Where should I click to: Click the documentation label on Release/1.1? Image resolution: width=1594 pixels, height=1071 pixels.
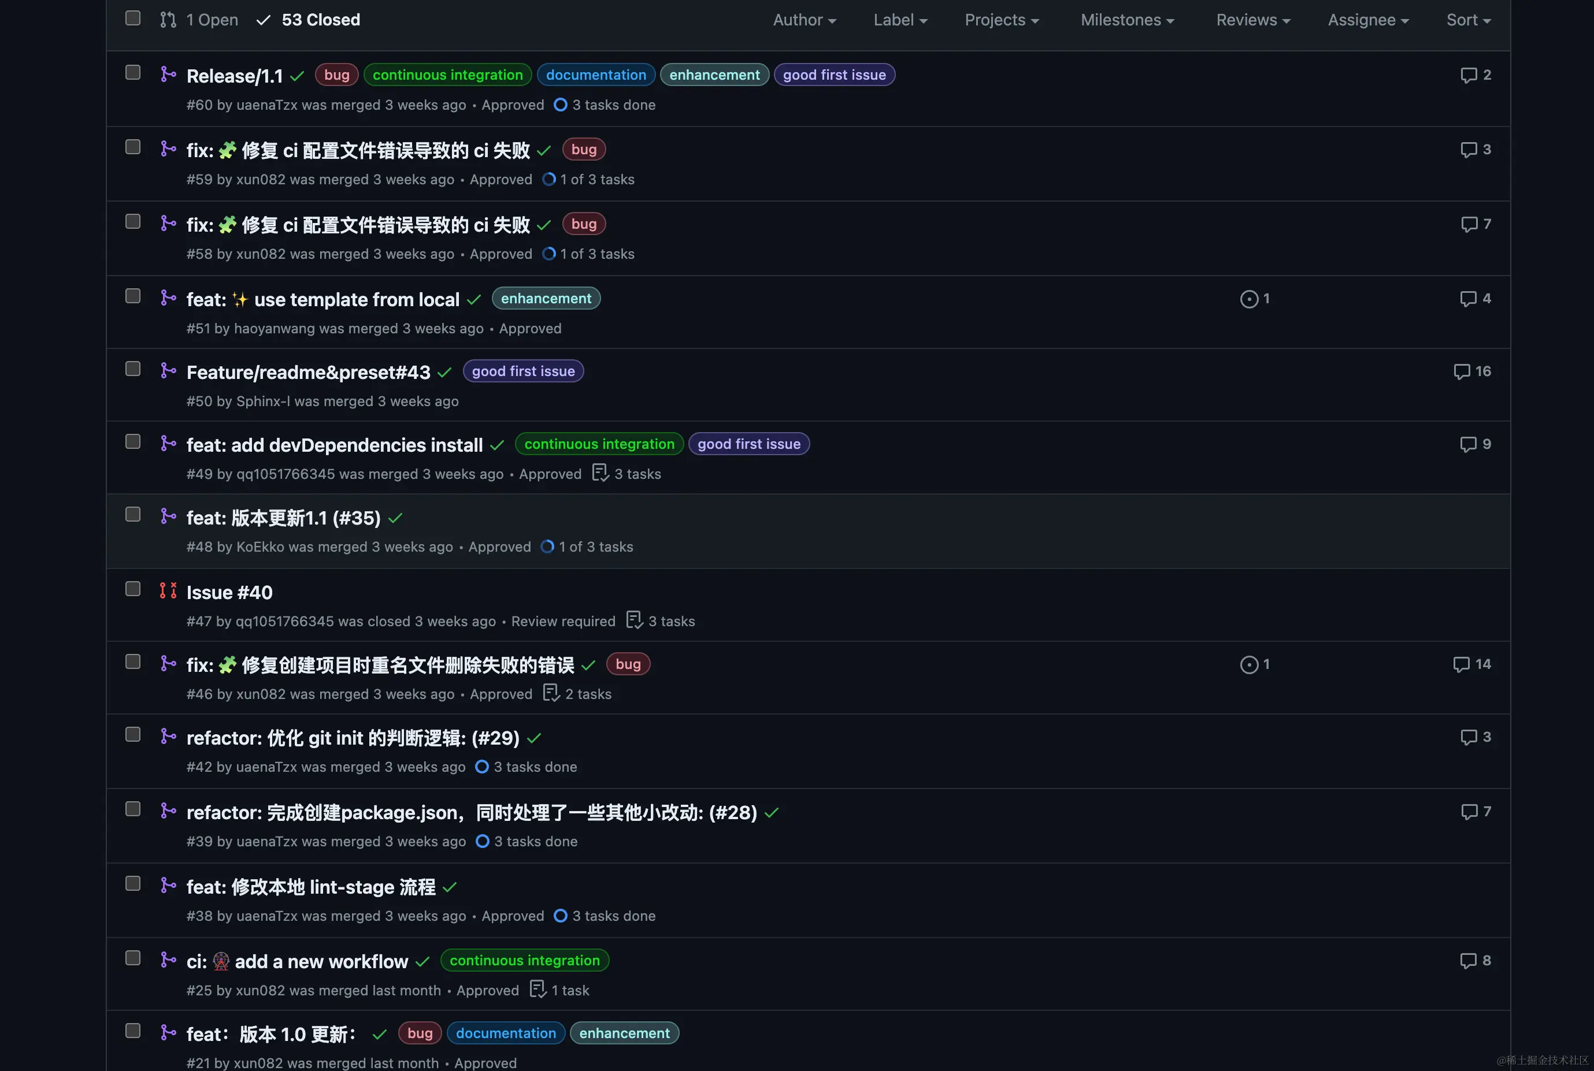click(596, 75)
